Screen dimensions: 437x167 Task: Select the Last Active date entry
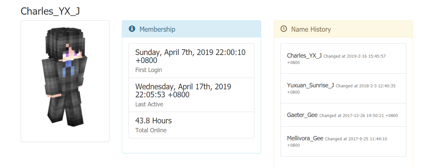pos(183,91)
